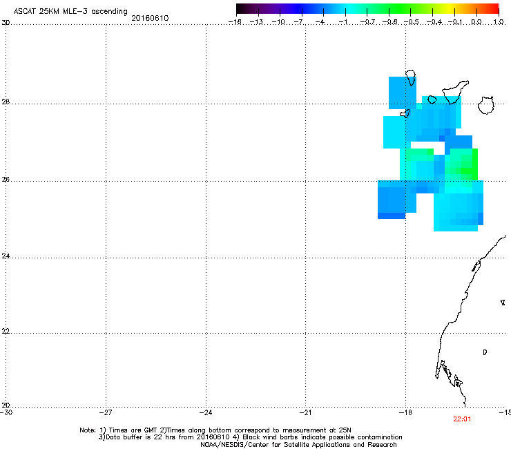Click the La Palma island outline

[x=411, y=77]
